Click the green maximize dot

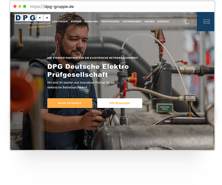point(25,6)
